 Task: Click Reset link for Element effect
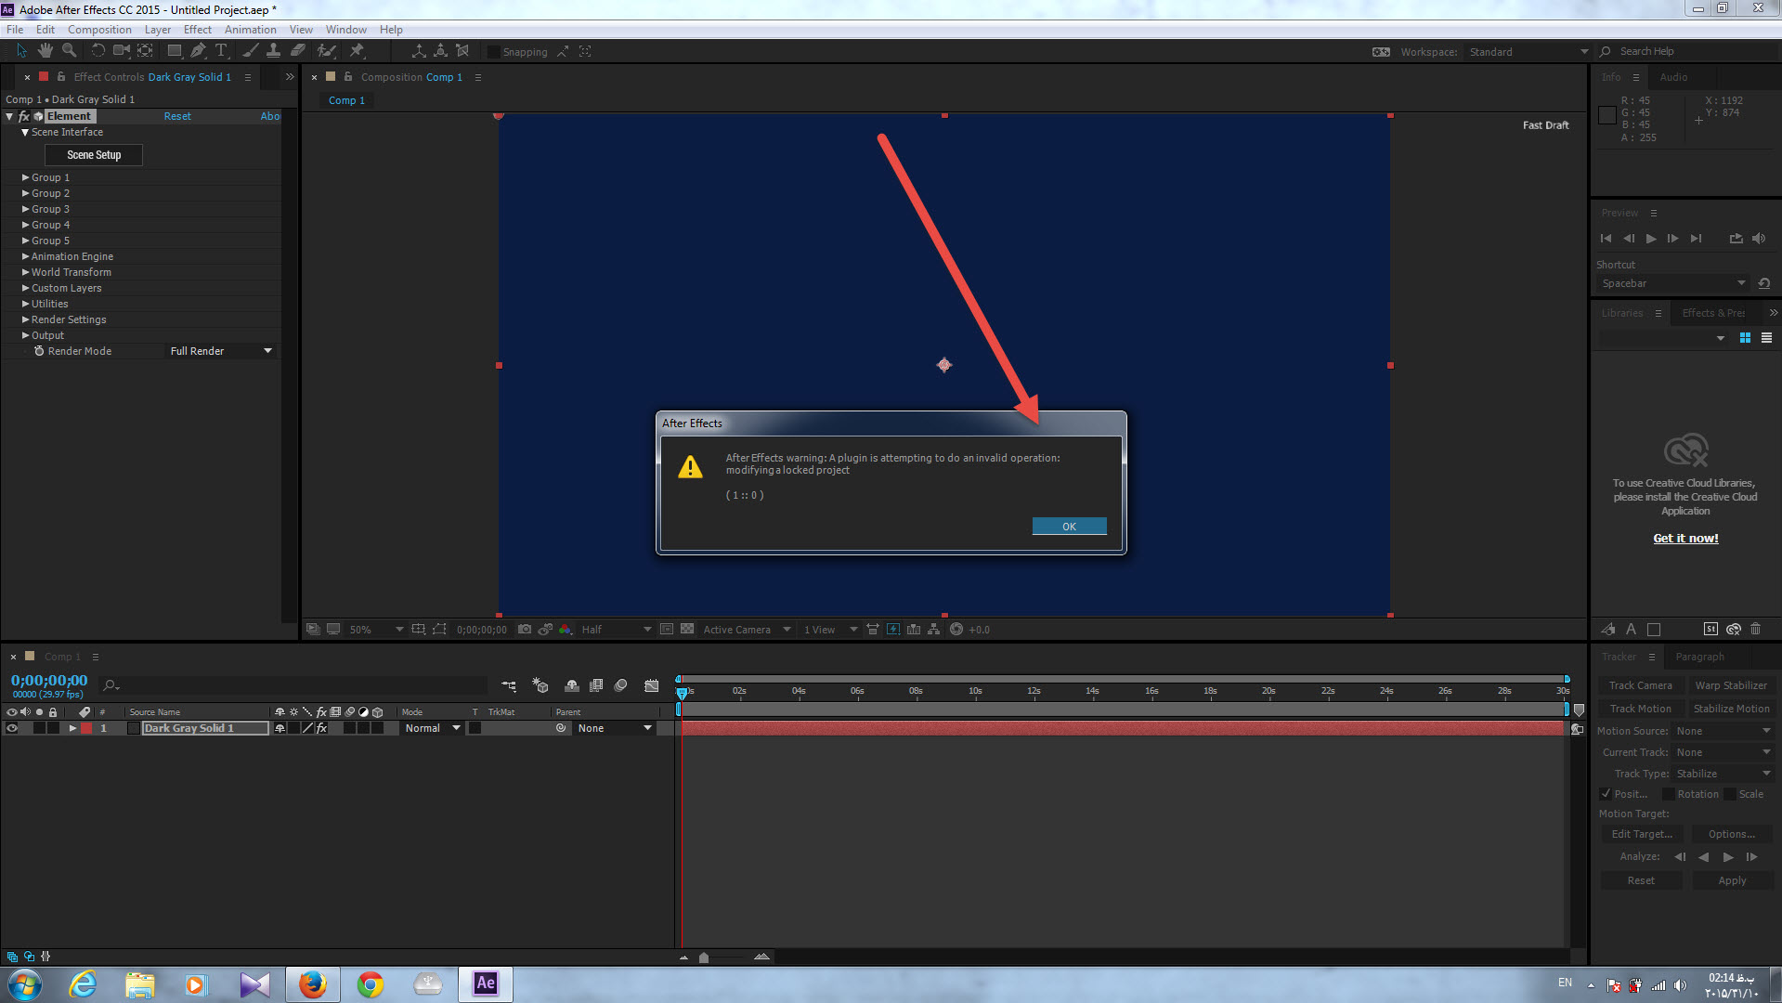pyautogui.click(x=177, y=116)
